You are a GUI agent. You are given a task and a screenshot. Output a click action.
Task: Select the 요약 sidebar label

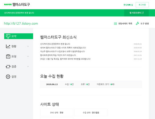click(14, 36)
